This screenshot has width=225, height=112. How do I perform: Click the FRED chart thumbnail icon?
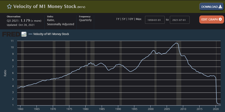point(24,34)
